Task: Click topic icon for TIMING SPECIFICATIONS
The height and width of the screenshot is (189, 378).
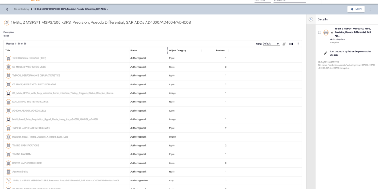Action: [8, 146]
